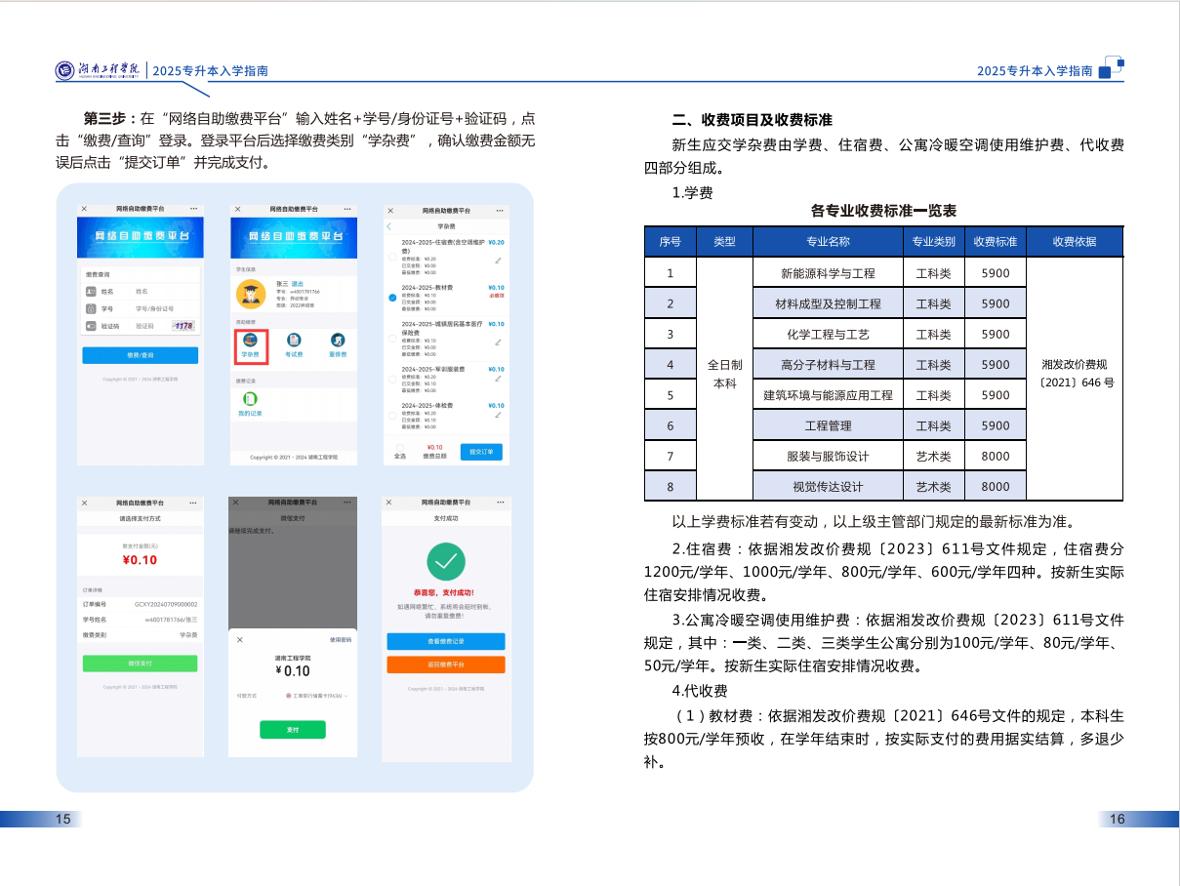Click into the 验证码 input field

tap(151, 326)
